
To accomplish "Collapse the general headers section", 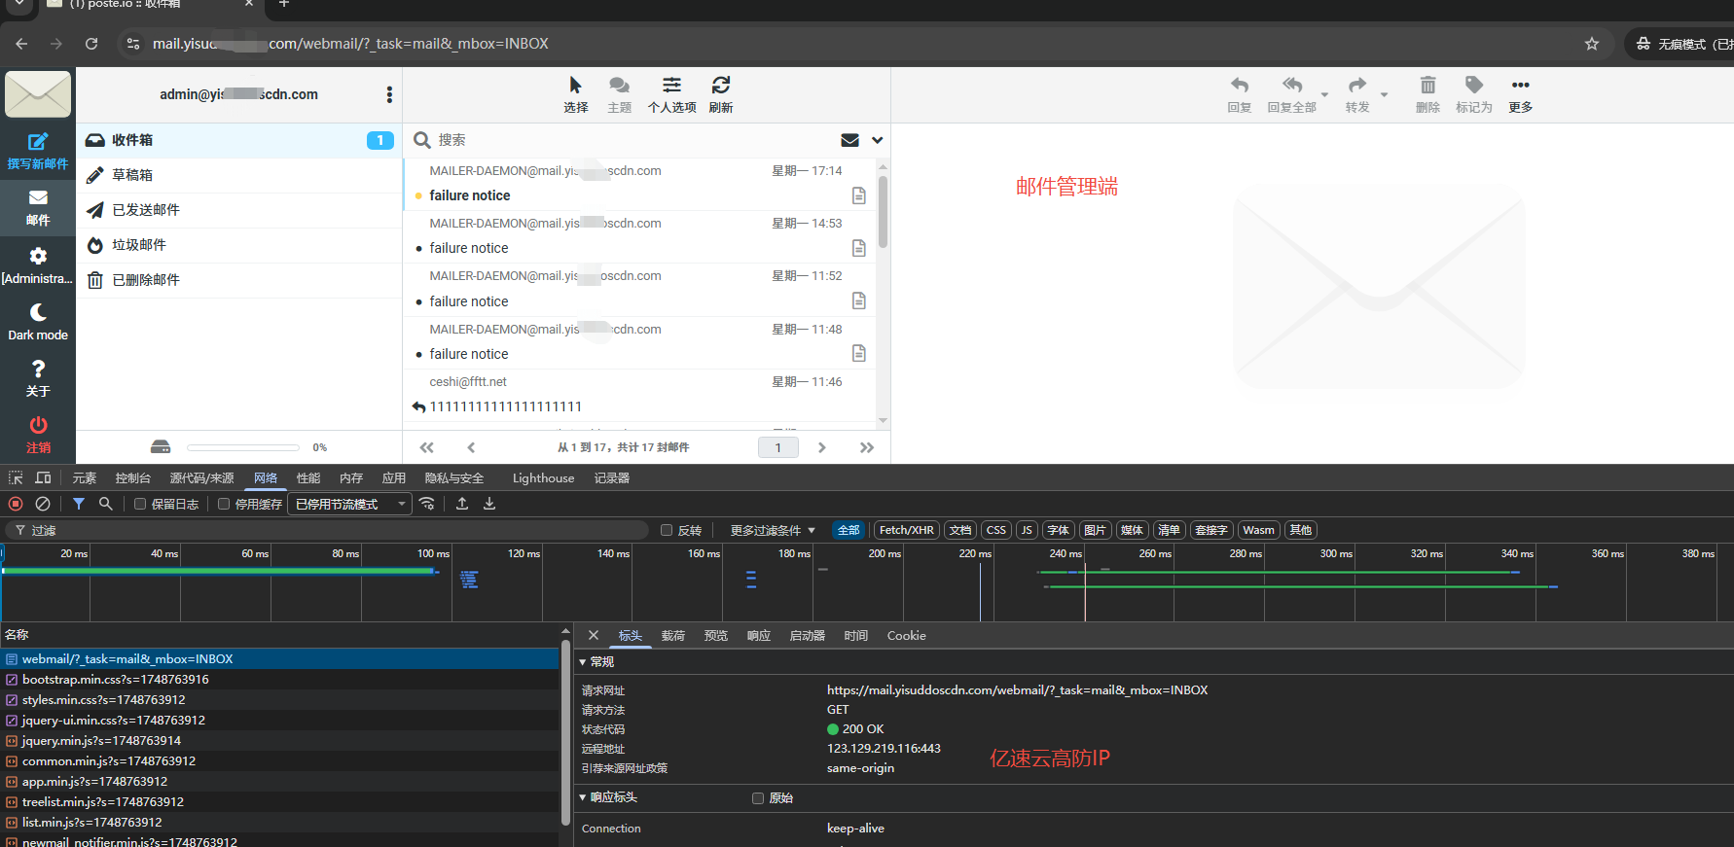I will [x=584, y=662].
